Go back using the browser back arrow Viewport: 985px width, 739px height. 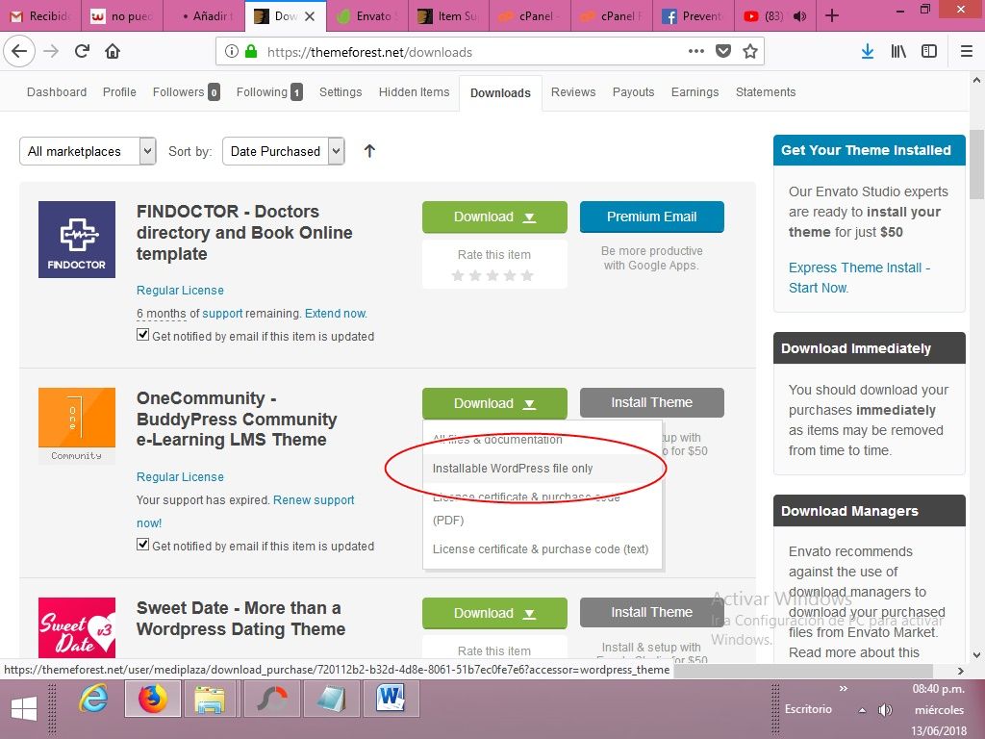pos(19,52)
